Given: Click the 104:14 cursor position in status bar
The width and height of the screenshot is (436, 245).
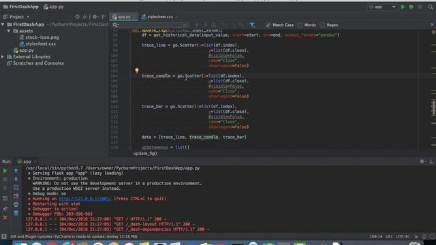Looking at the screenshot, I should pos(376,237).
